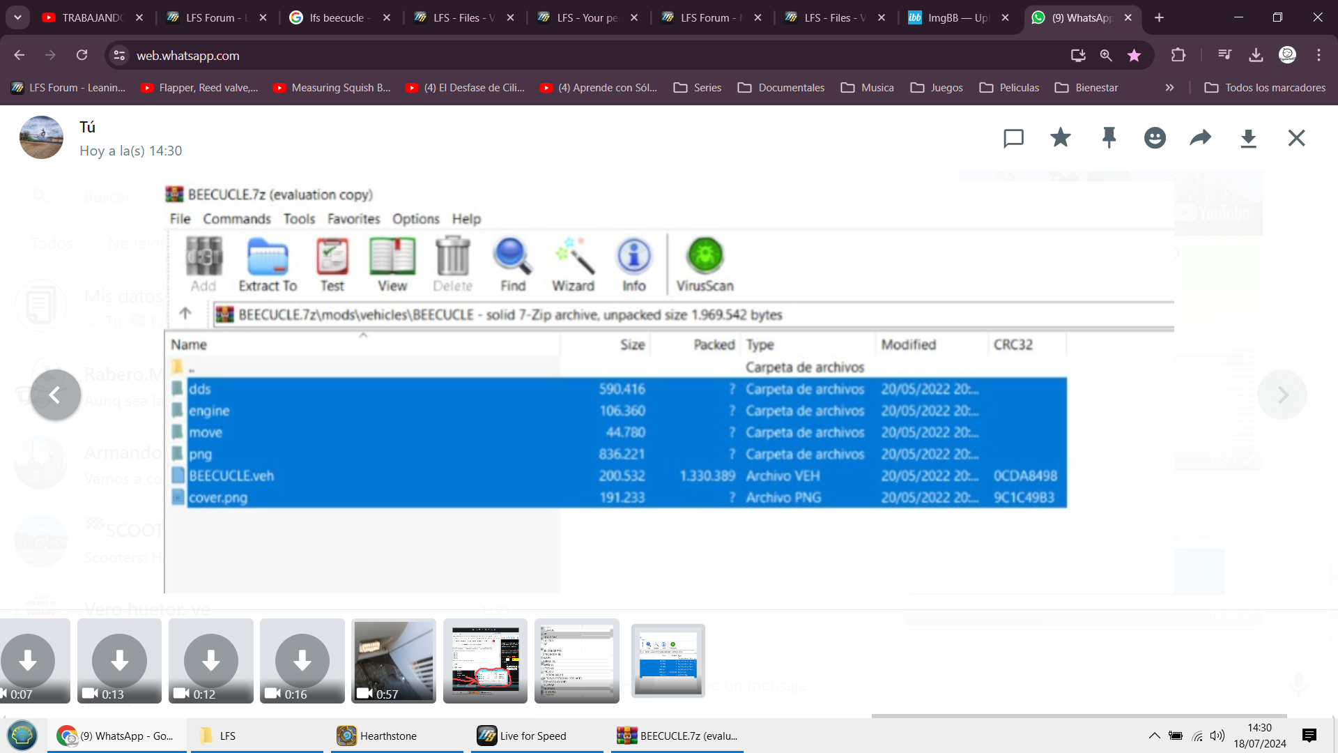Open sender Tú profile picture
This screenshot has height=753, width=1338.
tap(41, 137)
